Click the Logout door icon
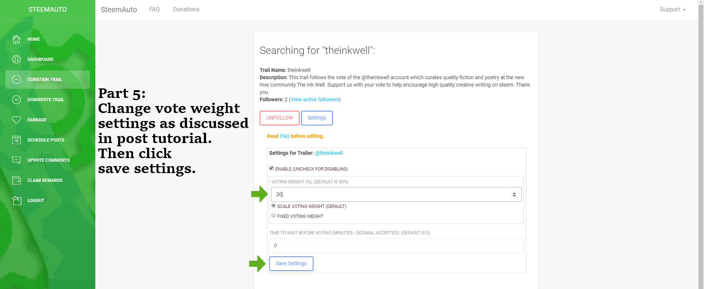 (x=16, y=201)
